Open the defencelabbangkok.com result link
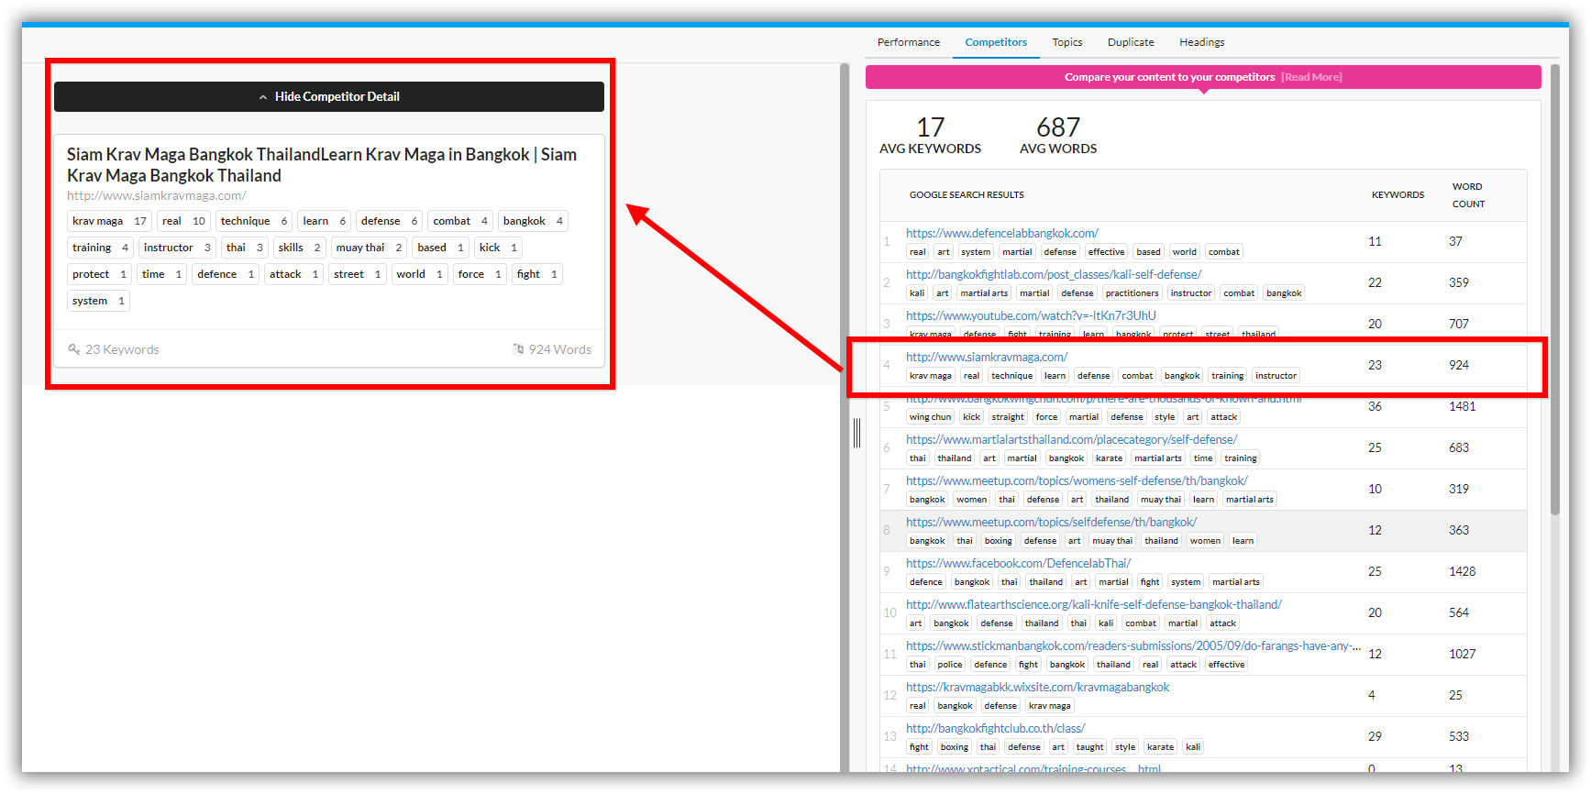The height and width of the screenshot is (794, 1591). coord(1001,233)
